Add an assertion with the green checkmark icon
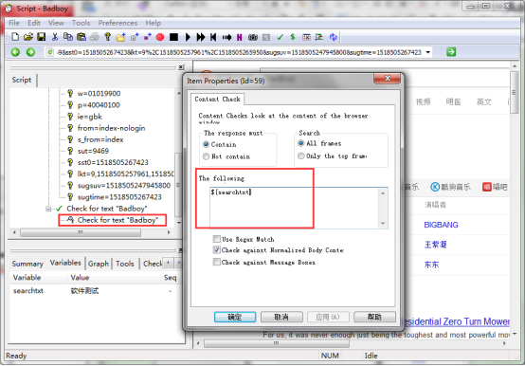This screenshot has width=525, height=366. (x=280, y=37)
